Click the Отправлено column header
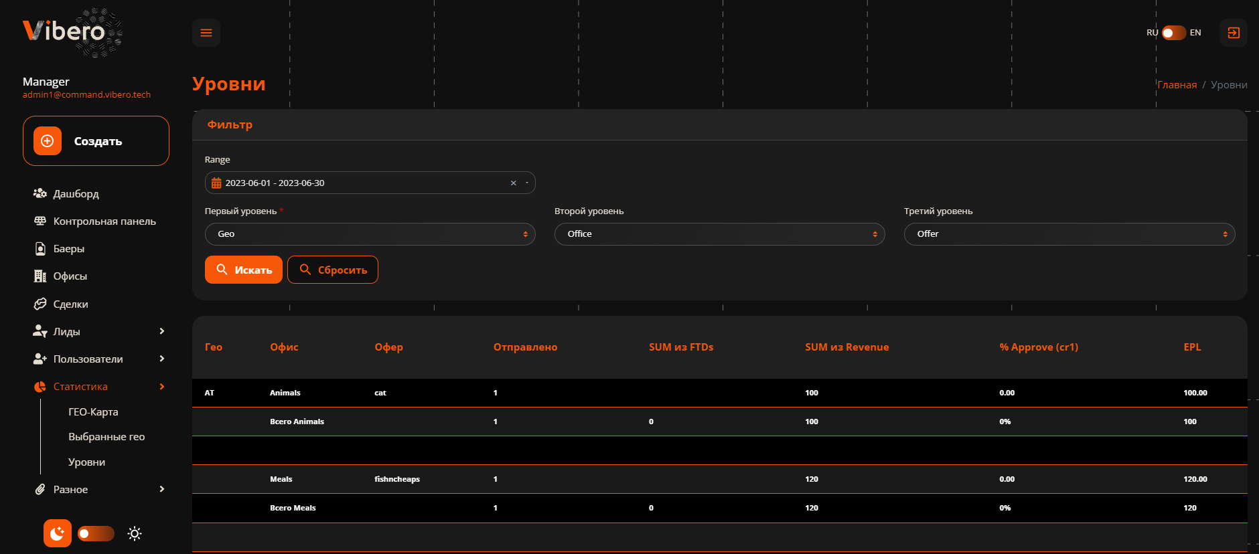The image size is (1259, 554). coord(525,347)
